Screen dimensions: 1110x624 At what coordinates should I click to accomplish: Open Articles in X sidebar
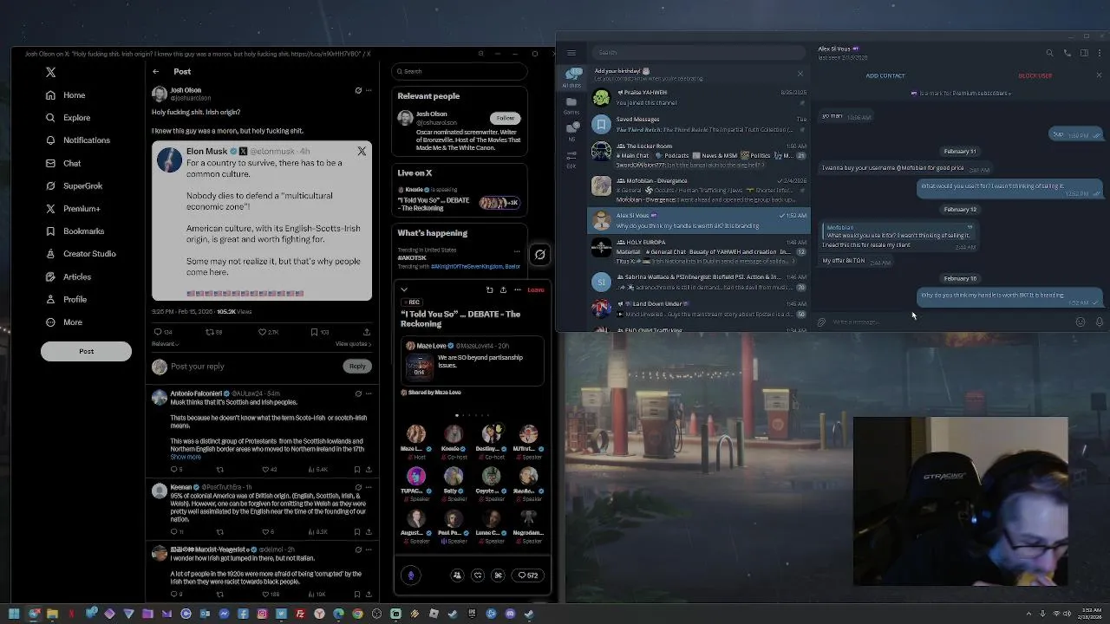(x=69, y=276)
